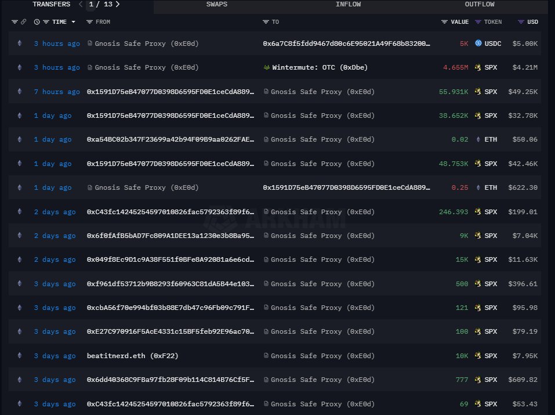The width and height of the screenshot is (555, 415).
Task: Open sender 0x049f8Ec9D1c9A38F551f0BFe8A92081a6e6cd
Action: [x=171, y=260]
